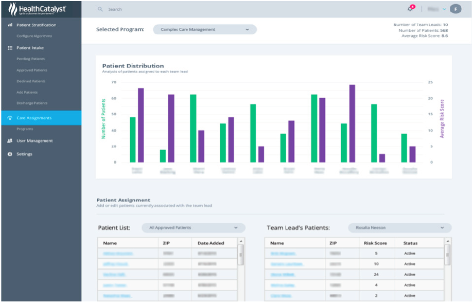Image resolution: width=473 pixels, height=303 pixels.
Task: Open Team Lead's Patients Rosalia Neeson dropdown
Action: click(x=400, y=227)
